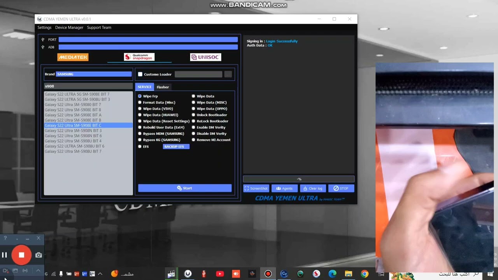Open the PORT selection dropdown
Image resolution: width=498 pixels, height=280 pixels.
point(148,40)
